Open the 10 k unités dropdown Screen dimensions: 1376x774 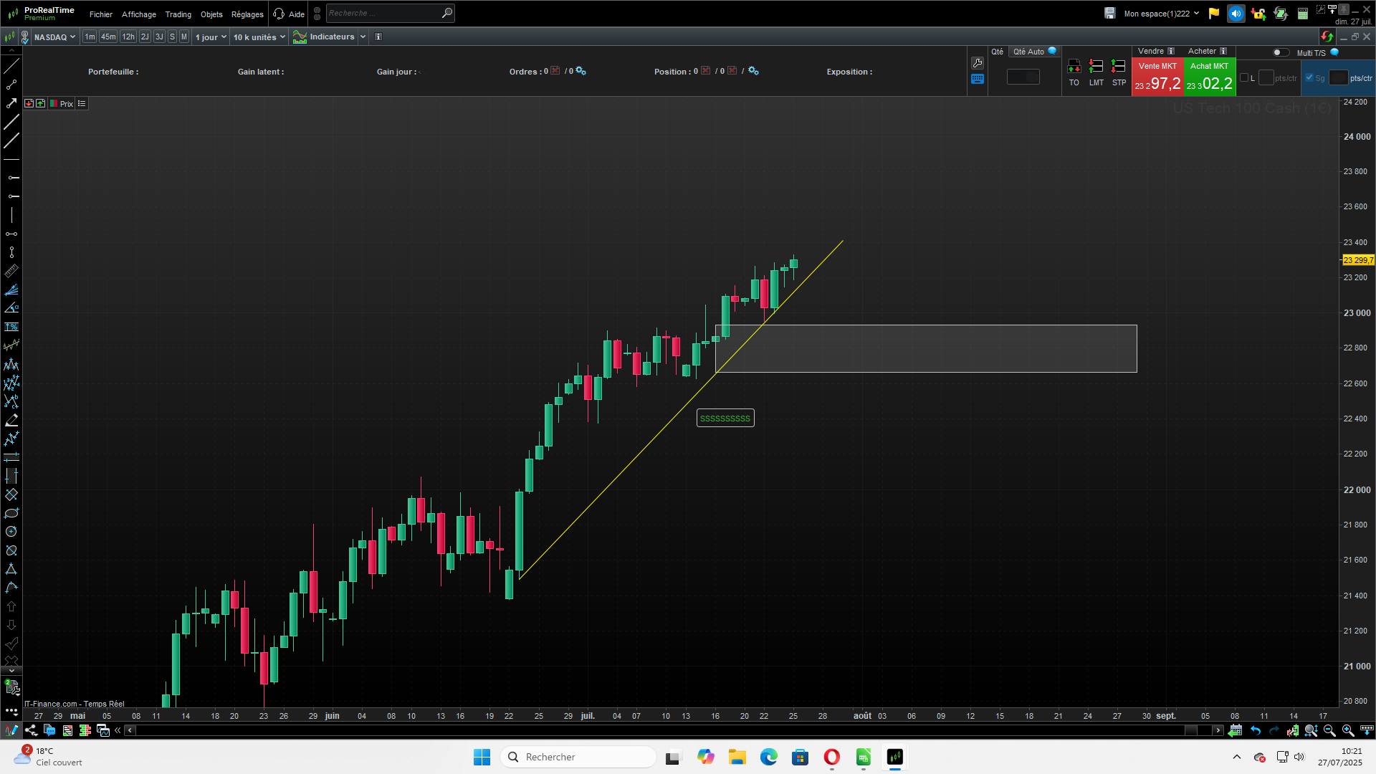point(259,37)
